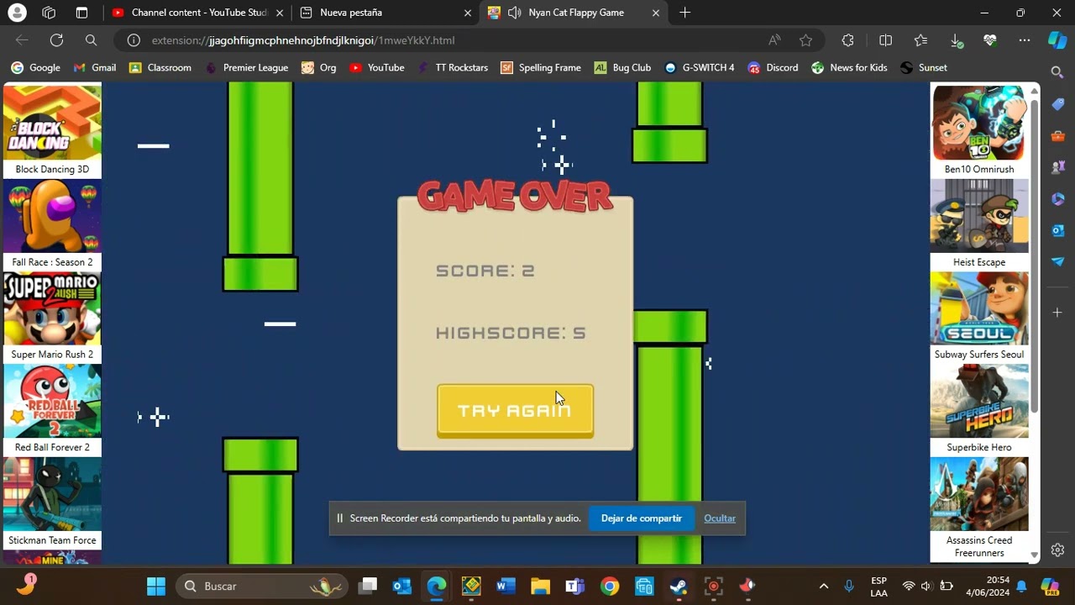Viewport: 1075px width, 605px height.
Task: Add sidebar app with plus icon
Action: pos(1057,313)
